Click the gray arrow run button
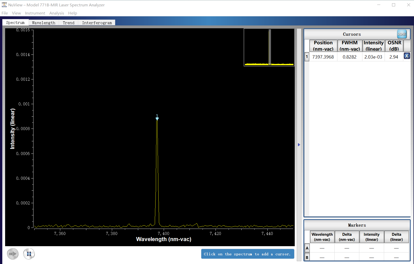Viewport: 414px width, 264px height. tap(13, 254)
